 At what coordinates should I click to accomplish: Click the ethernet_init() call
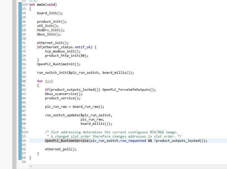pos(53,43)
